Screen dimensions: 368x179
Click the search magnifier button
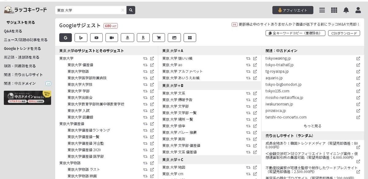click(131, 10)
